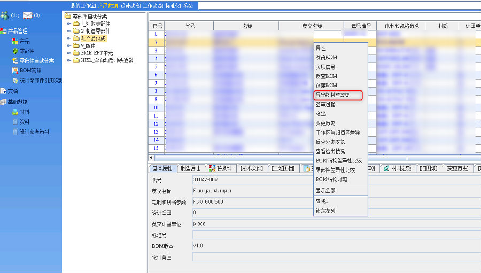This screenshot has width=481, height=273.
Task: Open 零部件 via its green icon
Action: pyautogui.click(x=15, y=51)
